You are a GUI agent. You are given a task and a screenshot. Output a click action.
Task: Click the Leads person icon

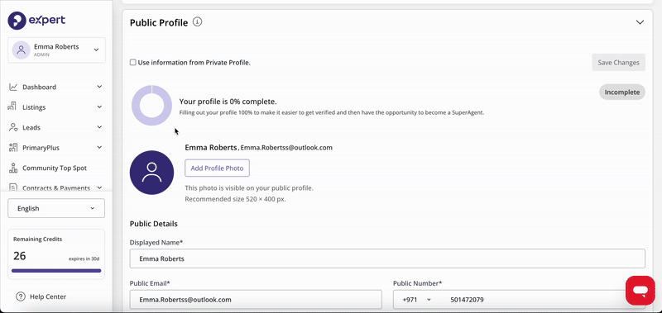[13, 127]
